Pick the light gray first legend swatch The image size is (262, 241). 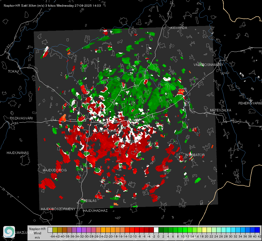click(x=50, y=230)
